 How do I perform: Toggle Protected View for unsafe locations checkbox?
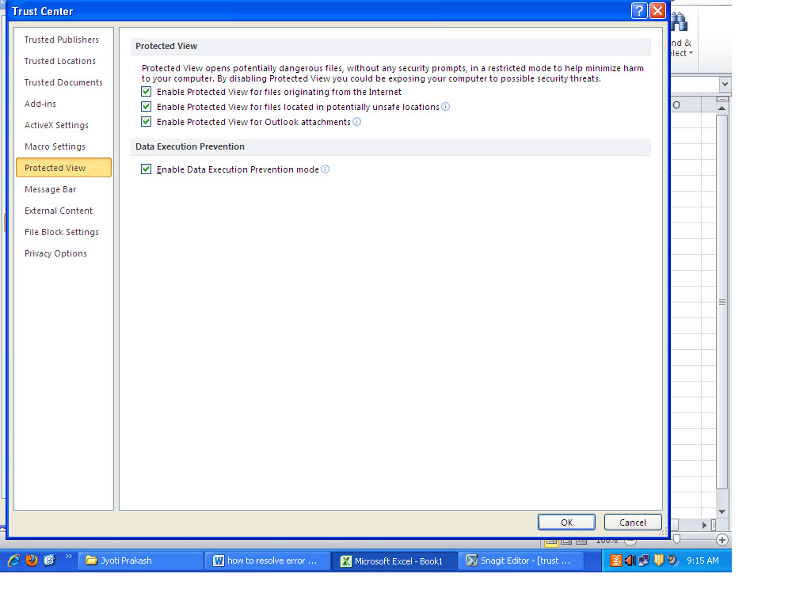tap(147, 107)
